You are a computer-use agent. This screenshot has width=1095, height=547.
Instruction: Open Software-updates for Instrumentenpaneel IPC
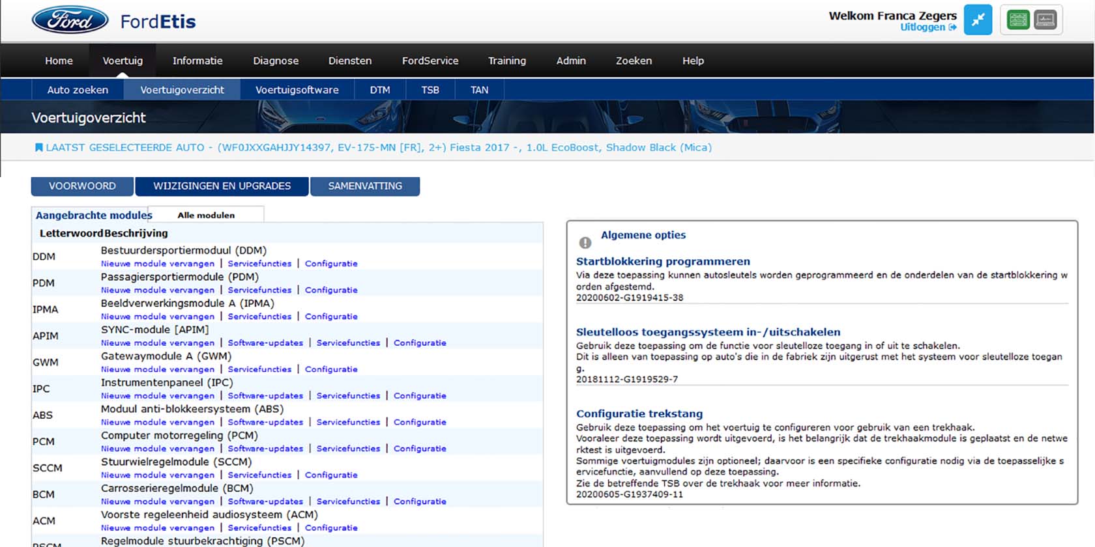tap(265, 396)
